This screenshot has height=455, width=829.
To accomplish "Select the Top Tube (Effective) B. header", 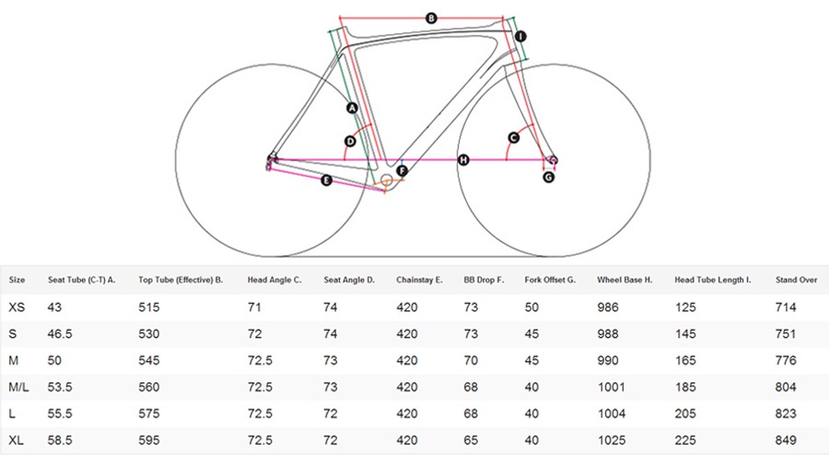I will [181, 280].
